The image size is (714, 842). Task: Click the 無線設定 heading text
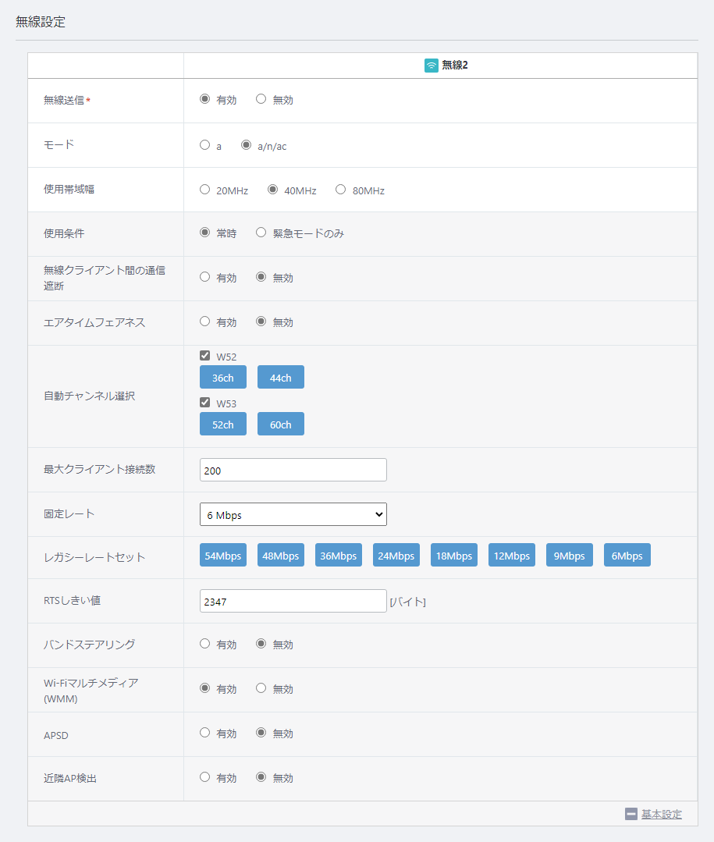tap(41, 22)
